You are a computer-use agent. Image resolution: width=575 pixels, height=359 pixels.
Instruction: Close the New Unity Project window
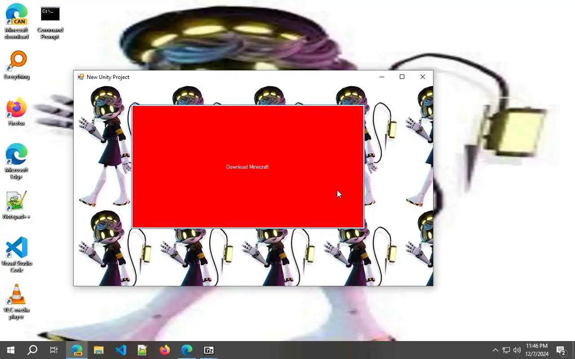423,77
